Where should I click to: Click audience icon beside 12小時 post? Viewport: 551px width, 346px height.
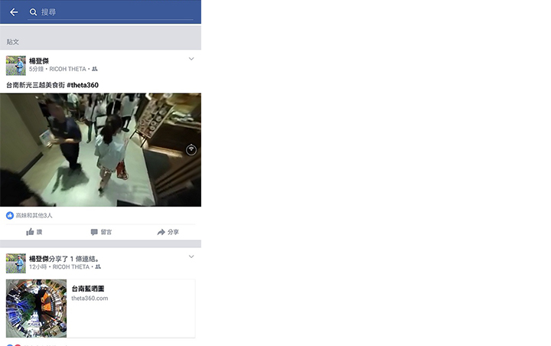pyautogui.click(x=98, y=267)
